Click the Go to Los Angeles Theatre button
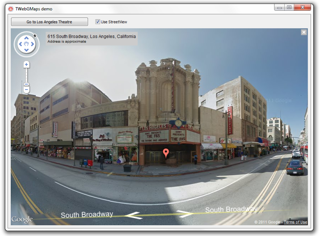The height and width of the screenshot is (236, 320). pos(50,21)
